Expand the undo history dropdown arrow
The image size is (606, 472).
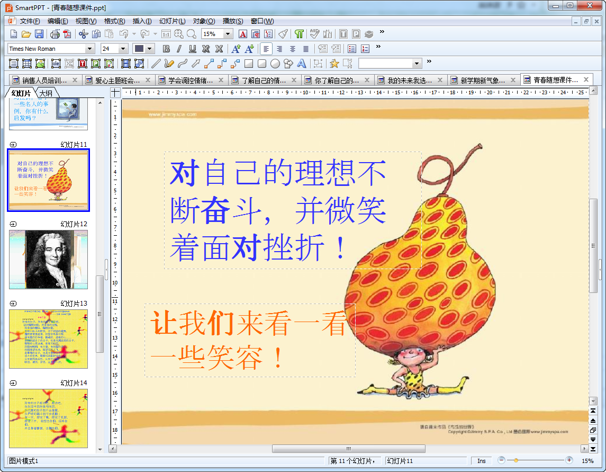tap(134, 34)
